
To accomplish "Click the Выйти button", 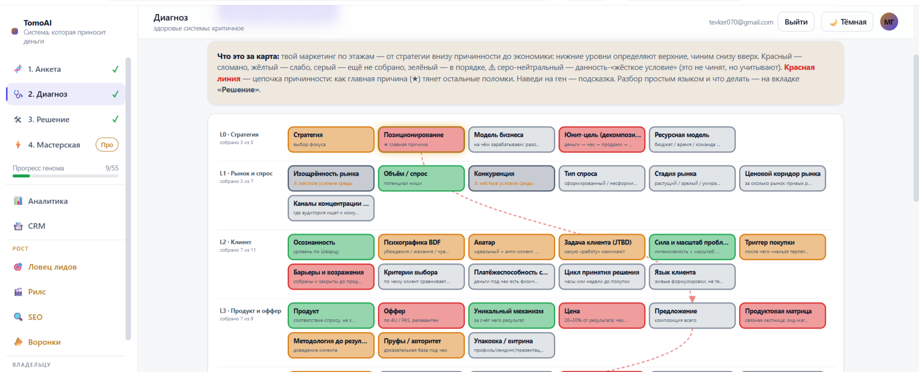I will [x=796, y=22].
